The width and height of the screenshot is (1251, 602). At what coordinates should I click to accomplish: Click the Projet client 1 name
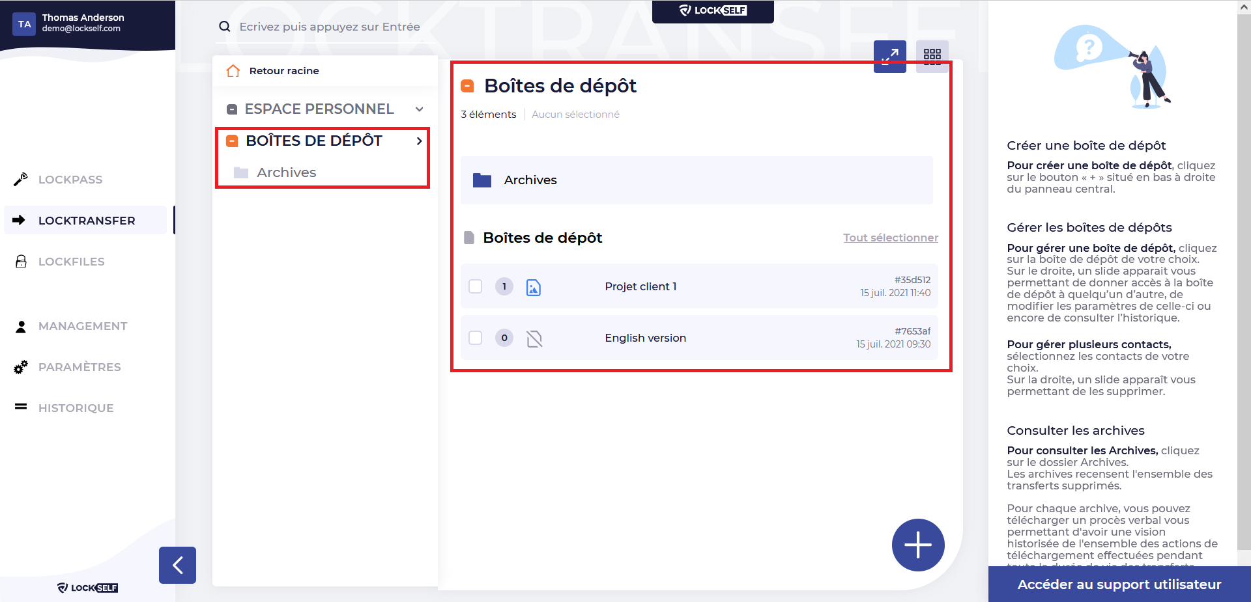pyautogui.click(x=640, y=286)
